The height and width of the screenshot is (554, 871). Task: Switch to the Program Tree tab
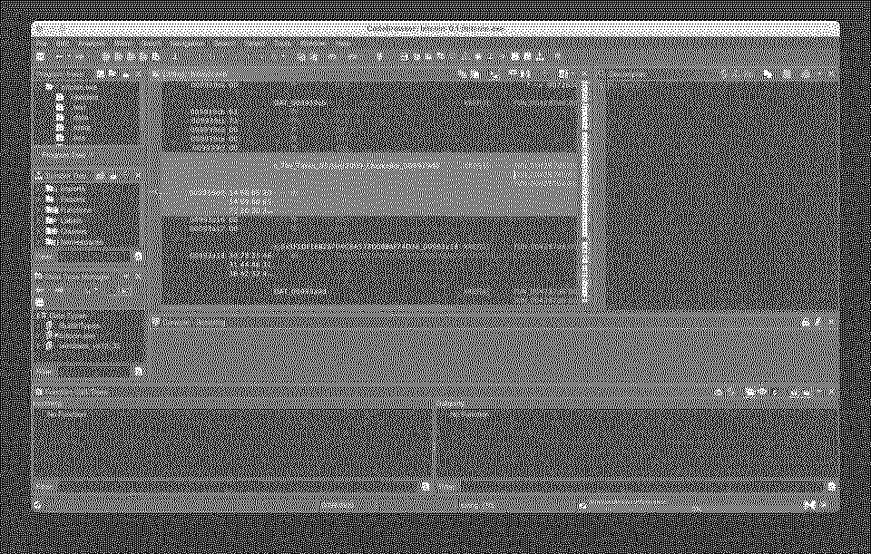tap(64, 156)
